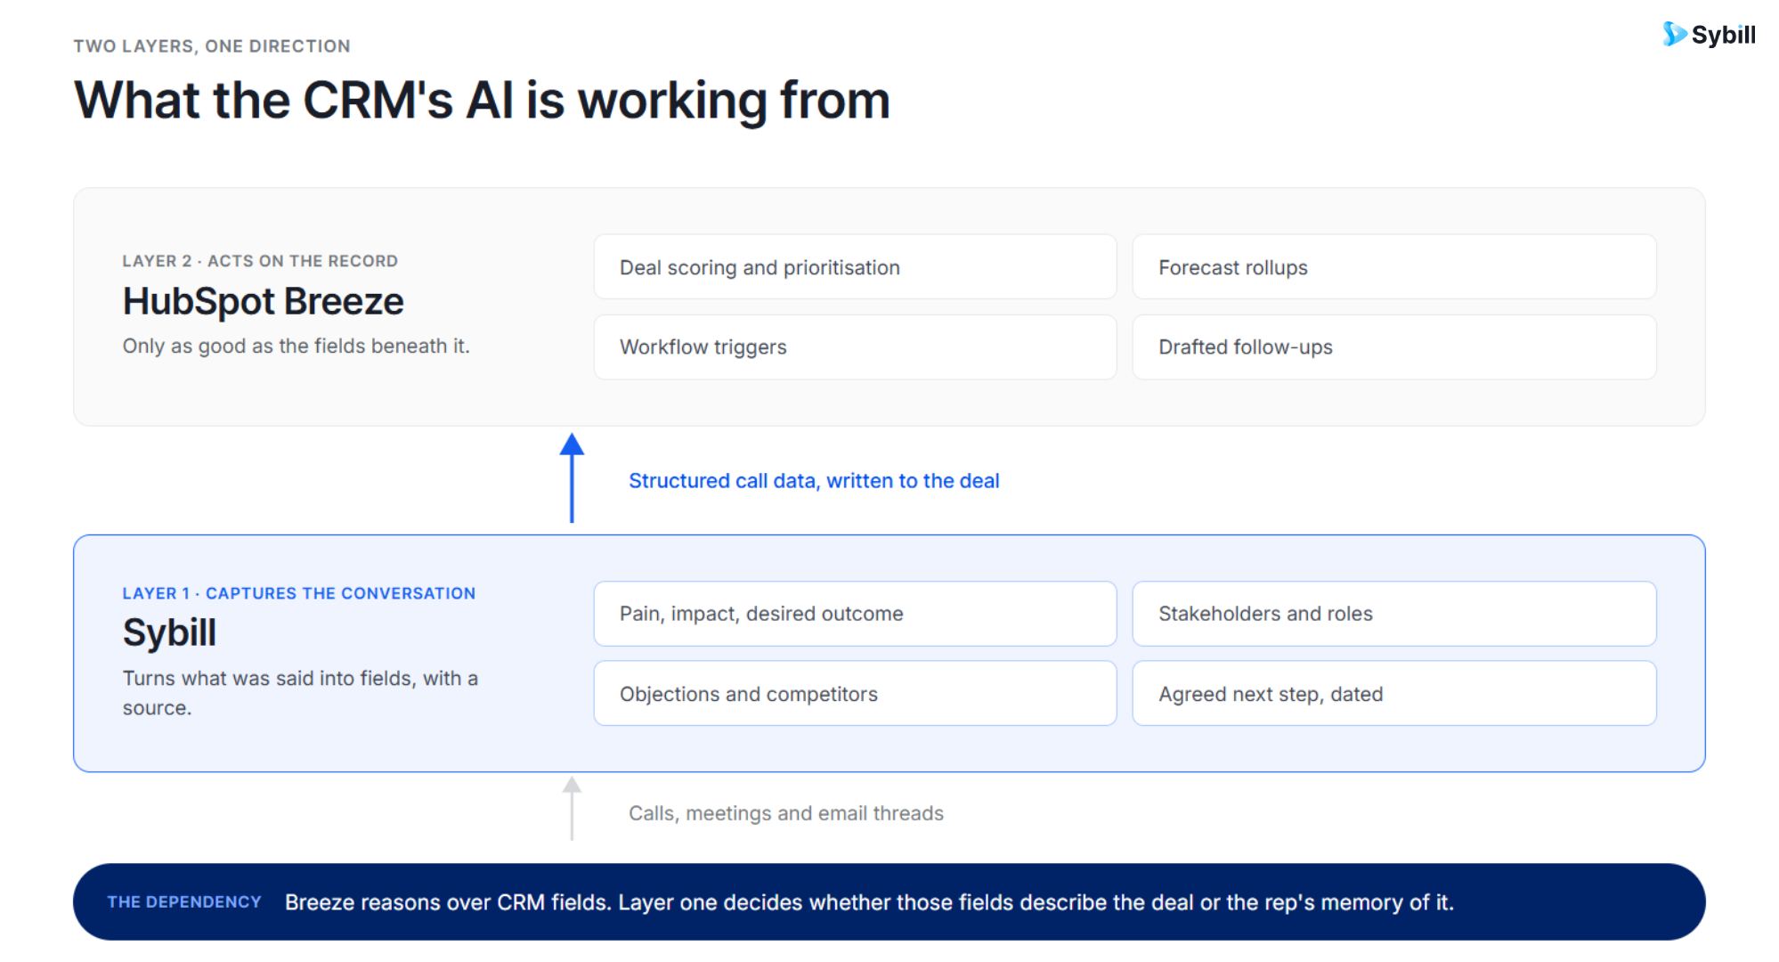
Task: Click 'Only as good as the fields beneath it.'
Action: coord(296,346)
